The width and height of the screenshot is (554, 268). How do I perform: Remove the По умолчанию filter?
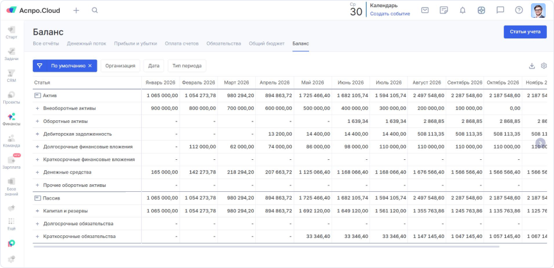pyautogui.click(x=90, y=66)
